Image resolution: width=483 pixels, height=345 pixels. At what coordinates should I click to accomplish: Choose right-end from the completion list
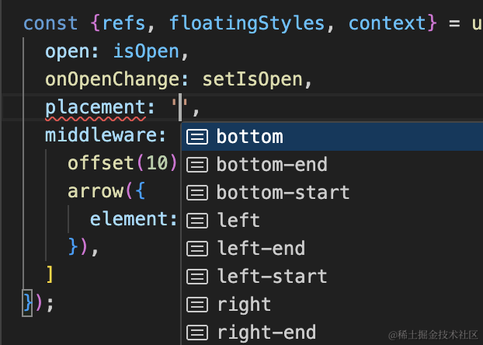coord(266,333)
